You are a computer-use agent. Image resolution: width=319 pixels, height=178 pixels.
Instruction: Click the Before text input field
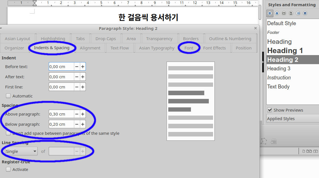click(61, 67)
